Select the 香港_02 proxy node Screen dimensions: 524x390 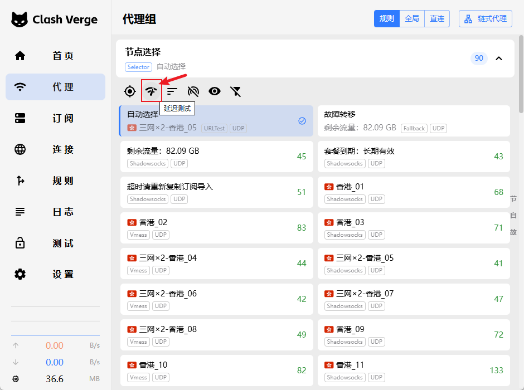coord(216,228)
